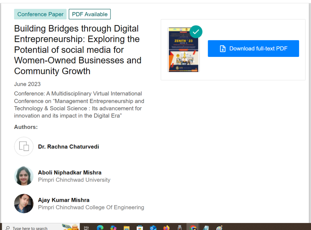Viewport: 311px width, 230px height.
Task: Open Microsoft Store from the taskbar
Action: coord(140,227)
